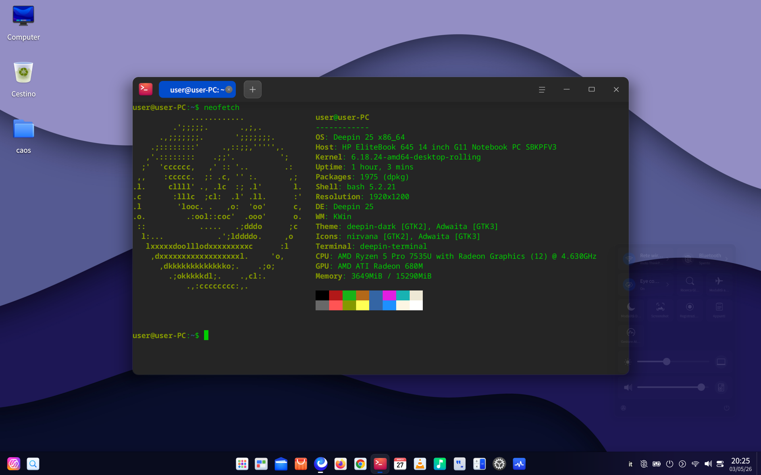Open the Appunti clipboard tile

tap(719, 310)
